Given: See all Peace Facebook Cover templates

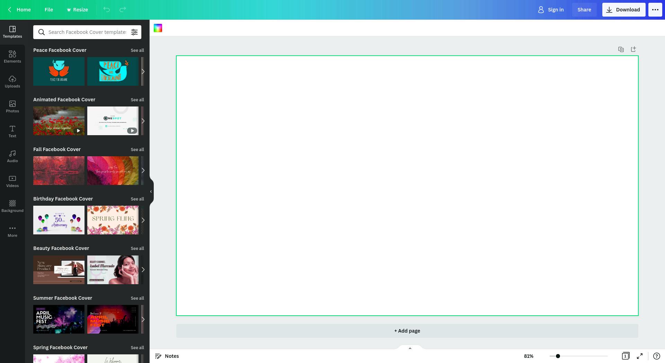Looking at the screenshot, I should [138, 50].
